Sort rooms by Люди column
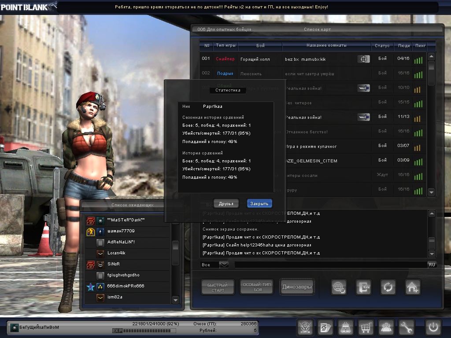Image resolution: width=451 pixels, height=338 pixels. tap(403, 45)
